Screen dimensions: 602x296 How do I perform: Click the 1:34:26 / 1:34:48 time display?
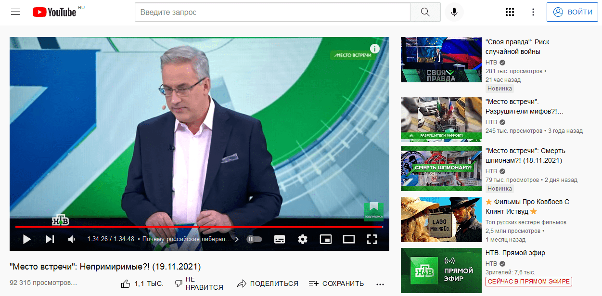[111, 239]
